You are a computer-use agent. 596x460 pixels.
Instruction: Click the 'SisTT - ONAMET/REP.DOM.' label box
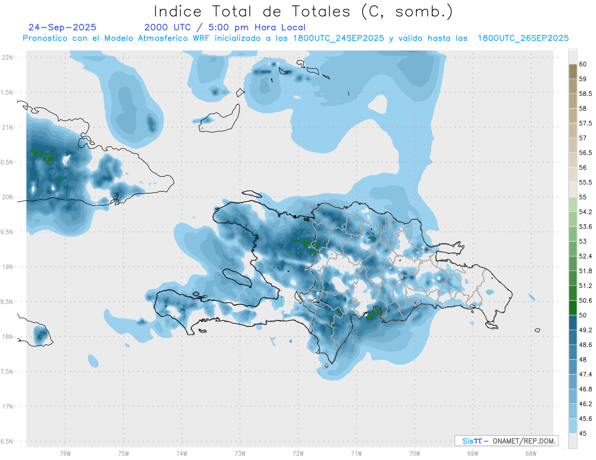click(506, 441)
